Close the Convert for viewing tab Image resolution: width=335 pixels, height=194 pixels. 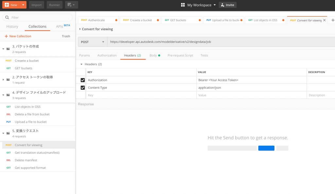coord(324,20)
